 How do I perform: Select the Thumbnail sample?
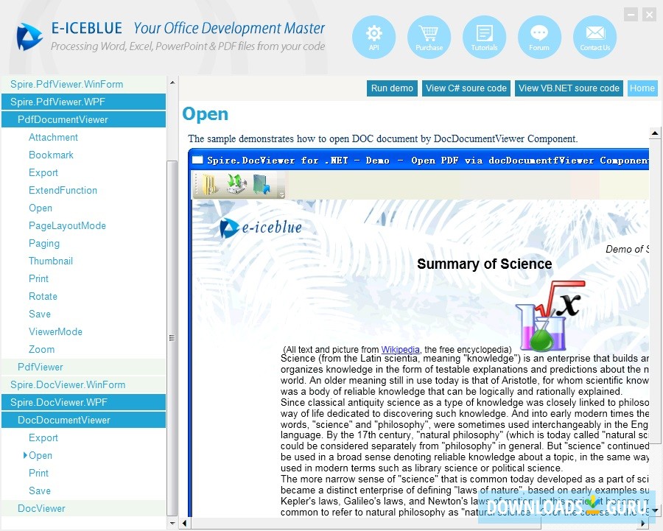[50, 261]
